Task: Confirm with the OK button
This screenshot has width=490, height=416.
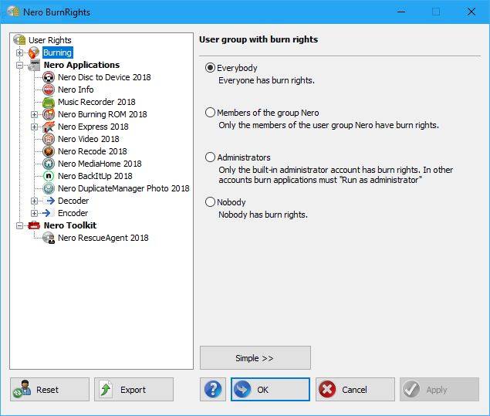Action: (270, 390)
